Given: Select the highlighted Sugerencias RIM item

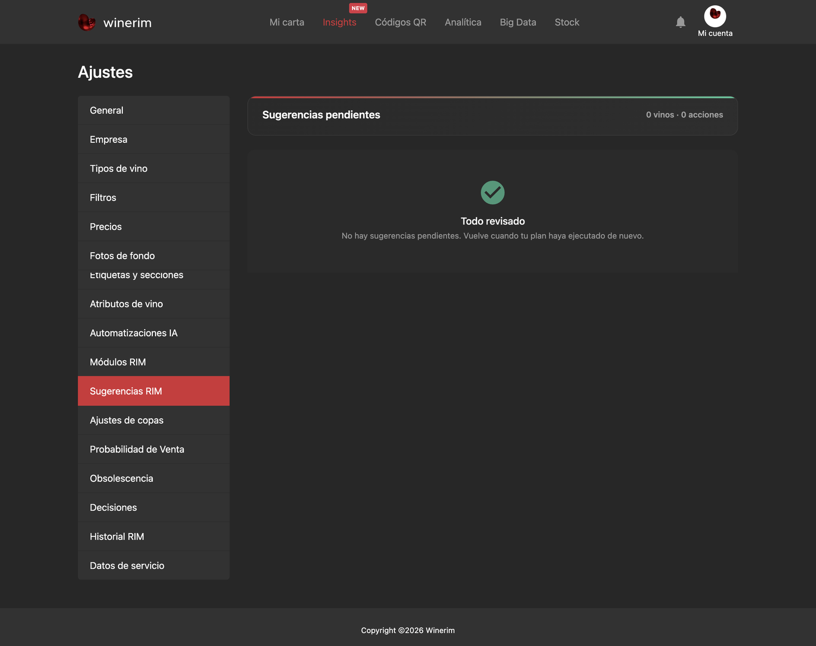Looking at the screenshot, I should 153,391.
